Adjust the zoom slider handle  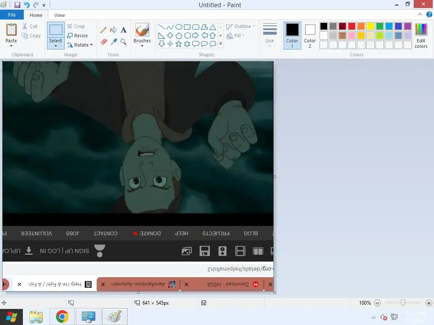[x=403, y=303]
